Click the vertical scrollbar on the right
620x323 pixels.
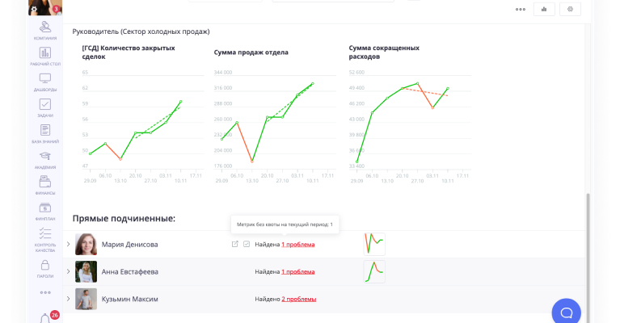pos(588,242)
